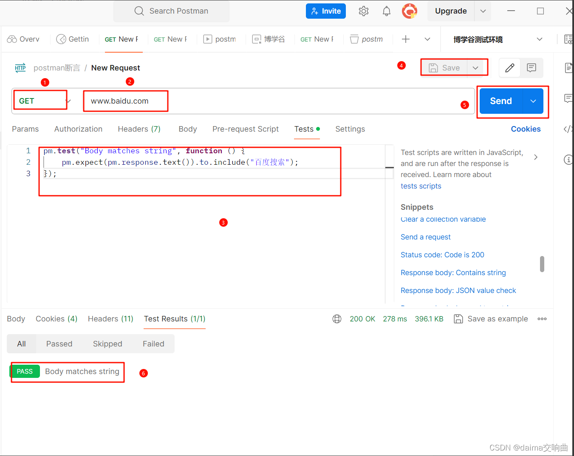
Task: Open the Cookies link
Action: pos(526,129)
